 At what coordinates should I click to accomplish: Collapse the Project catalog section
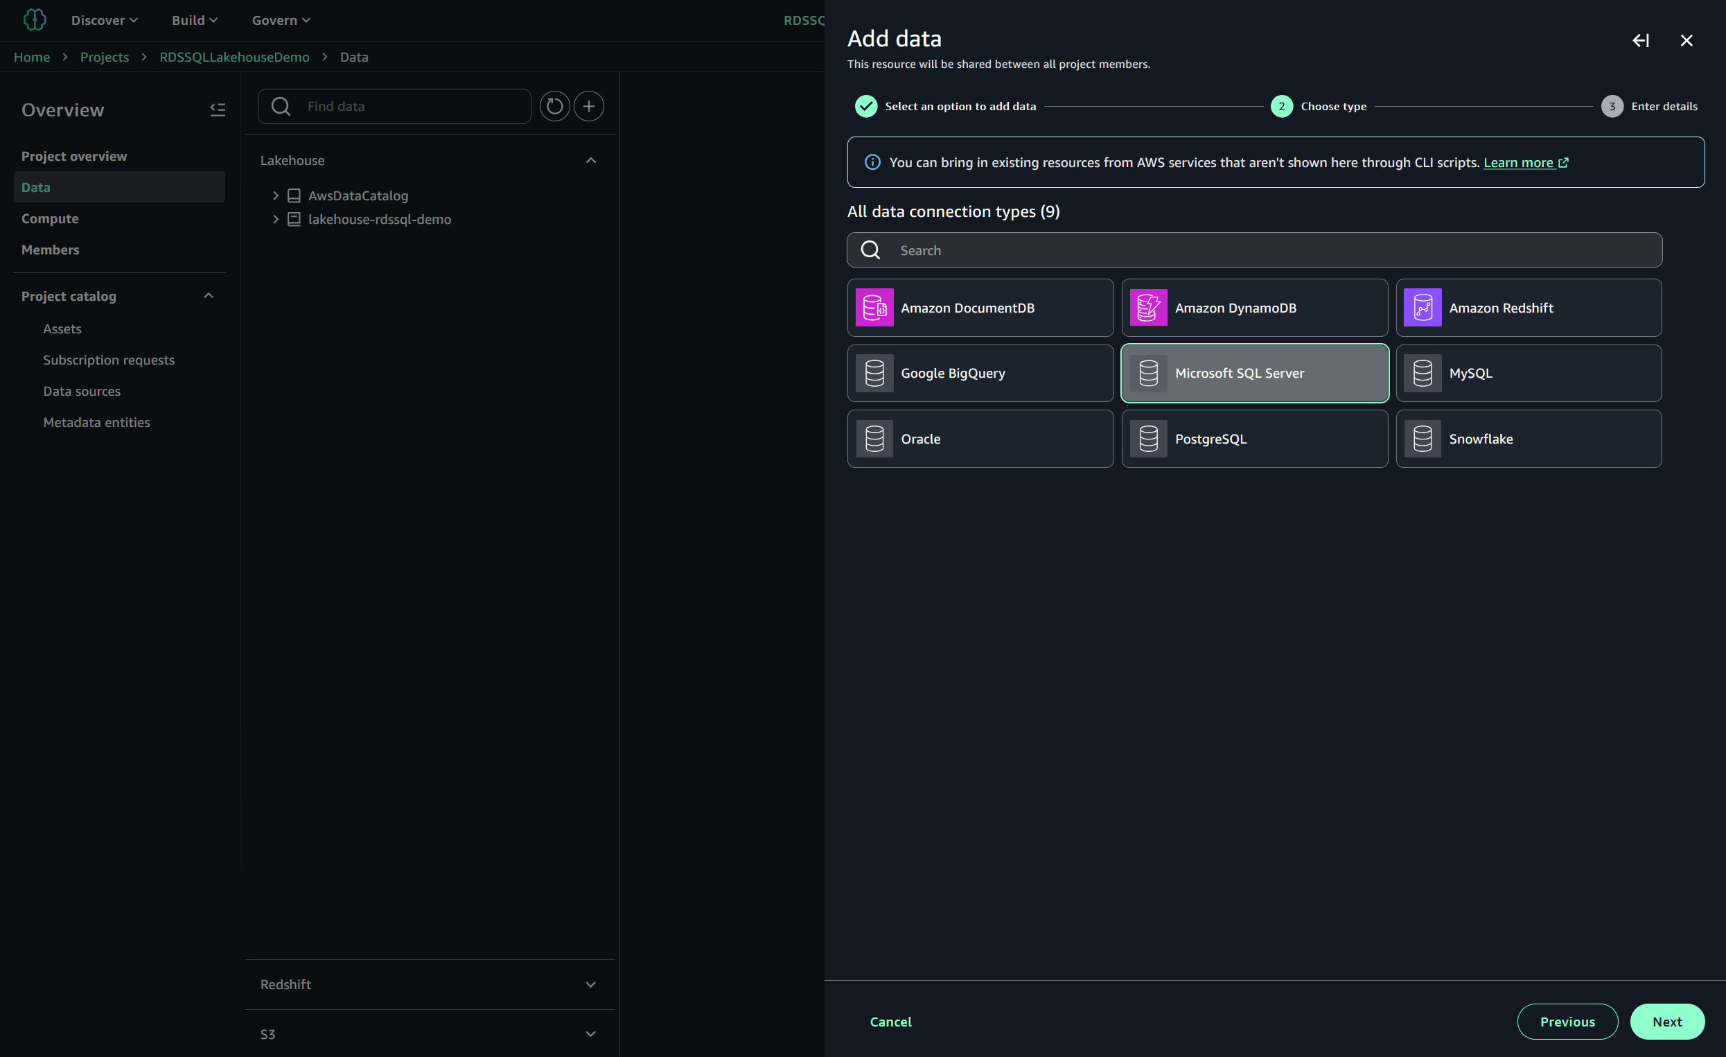208,296
